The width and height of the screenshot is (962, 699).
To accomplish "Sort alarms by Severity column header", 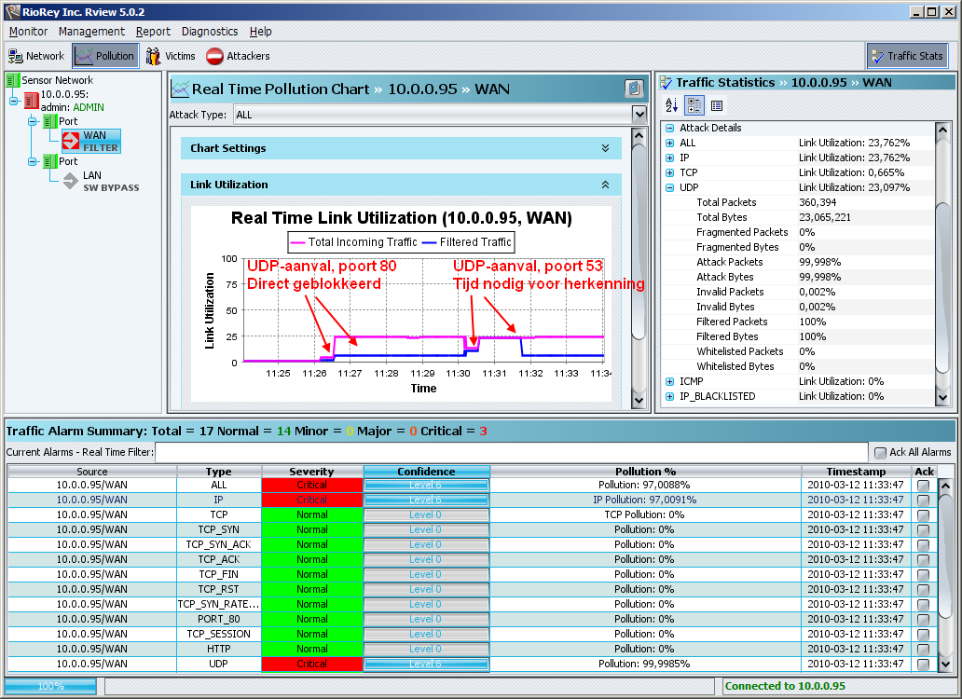I will click(x=311, y=472).
